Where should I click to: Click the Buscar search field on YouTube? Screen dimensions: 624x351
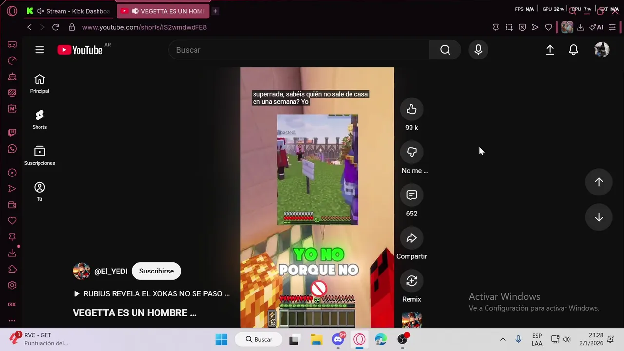299,50
